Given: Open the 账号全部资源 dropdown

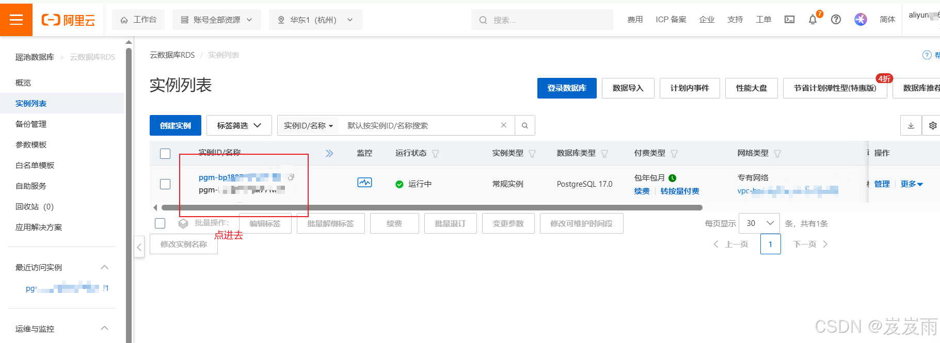Looking at the screenshot, I should [x=216, y=20].
